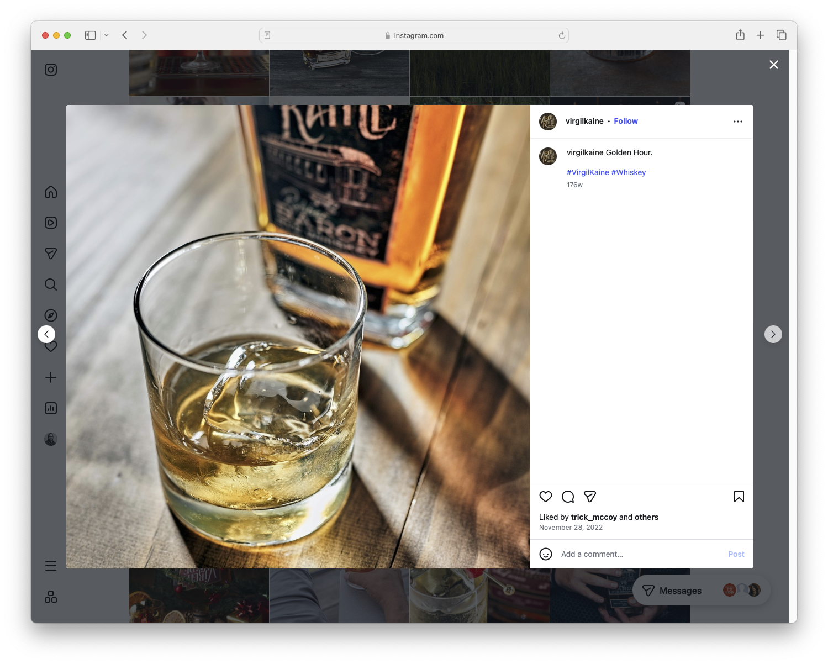Viewport: 828px width, 664px height.
Task: Open Search from the sidebar
Action: (x=50, y=284)
